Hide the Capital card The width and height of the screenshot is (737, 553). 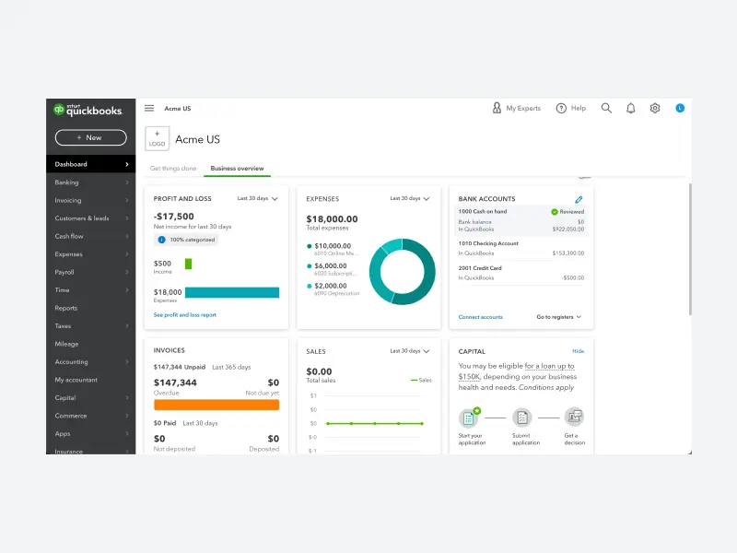[x=579, y=351]
